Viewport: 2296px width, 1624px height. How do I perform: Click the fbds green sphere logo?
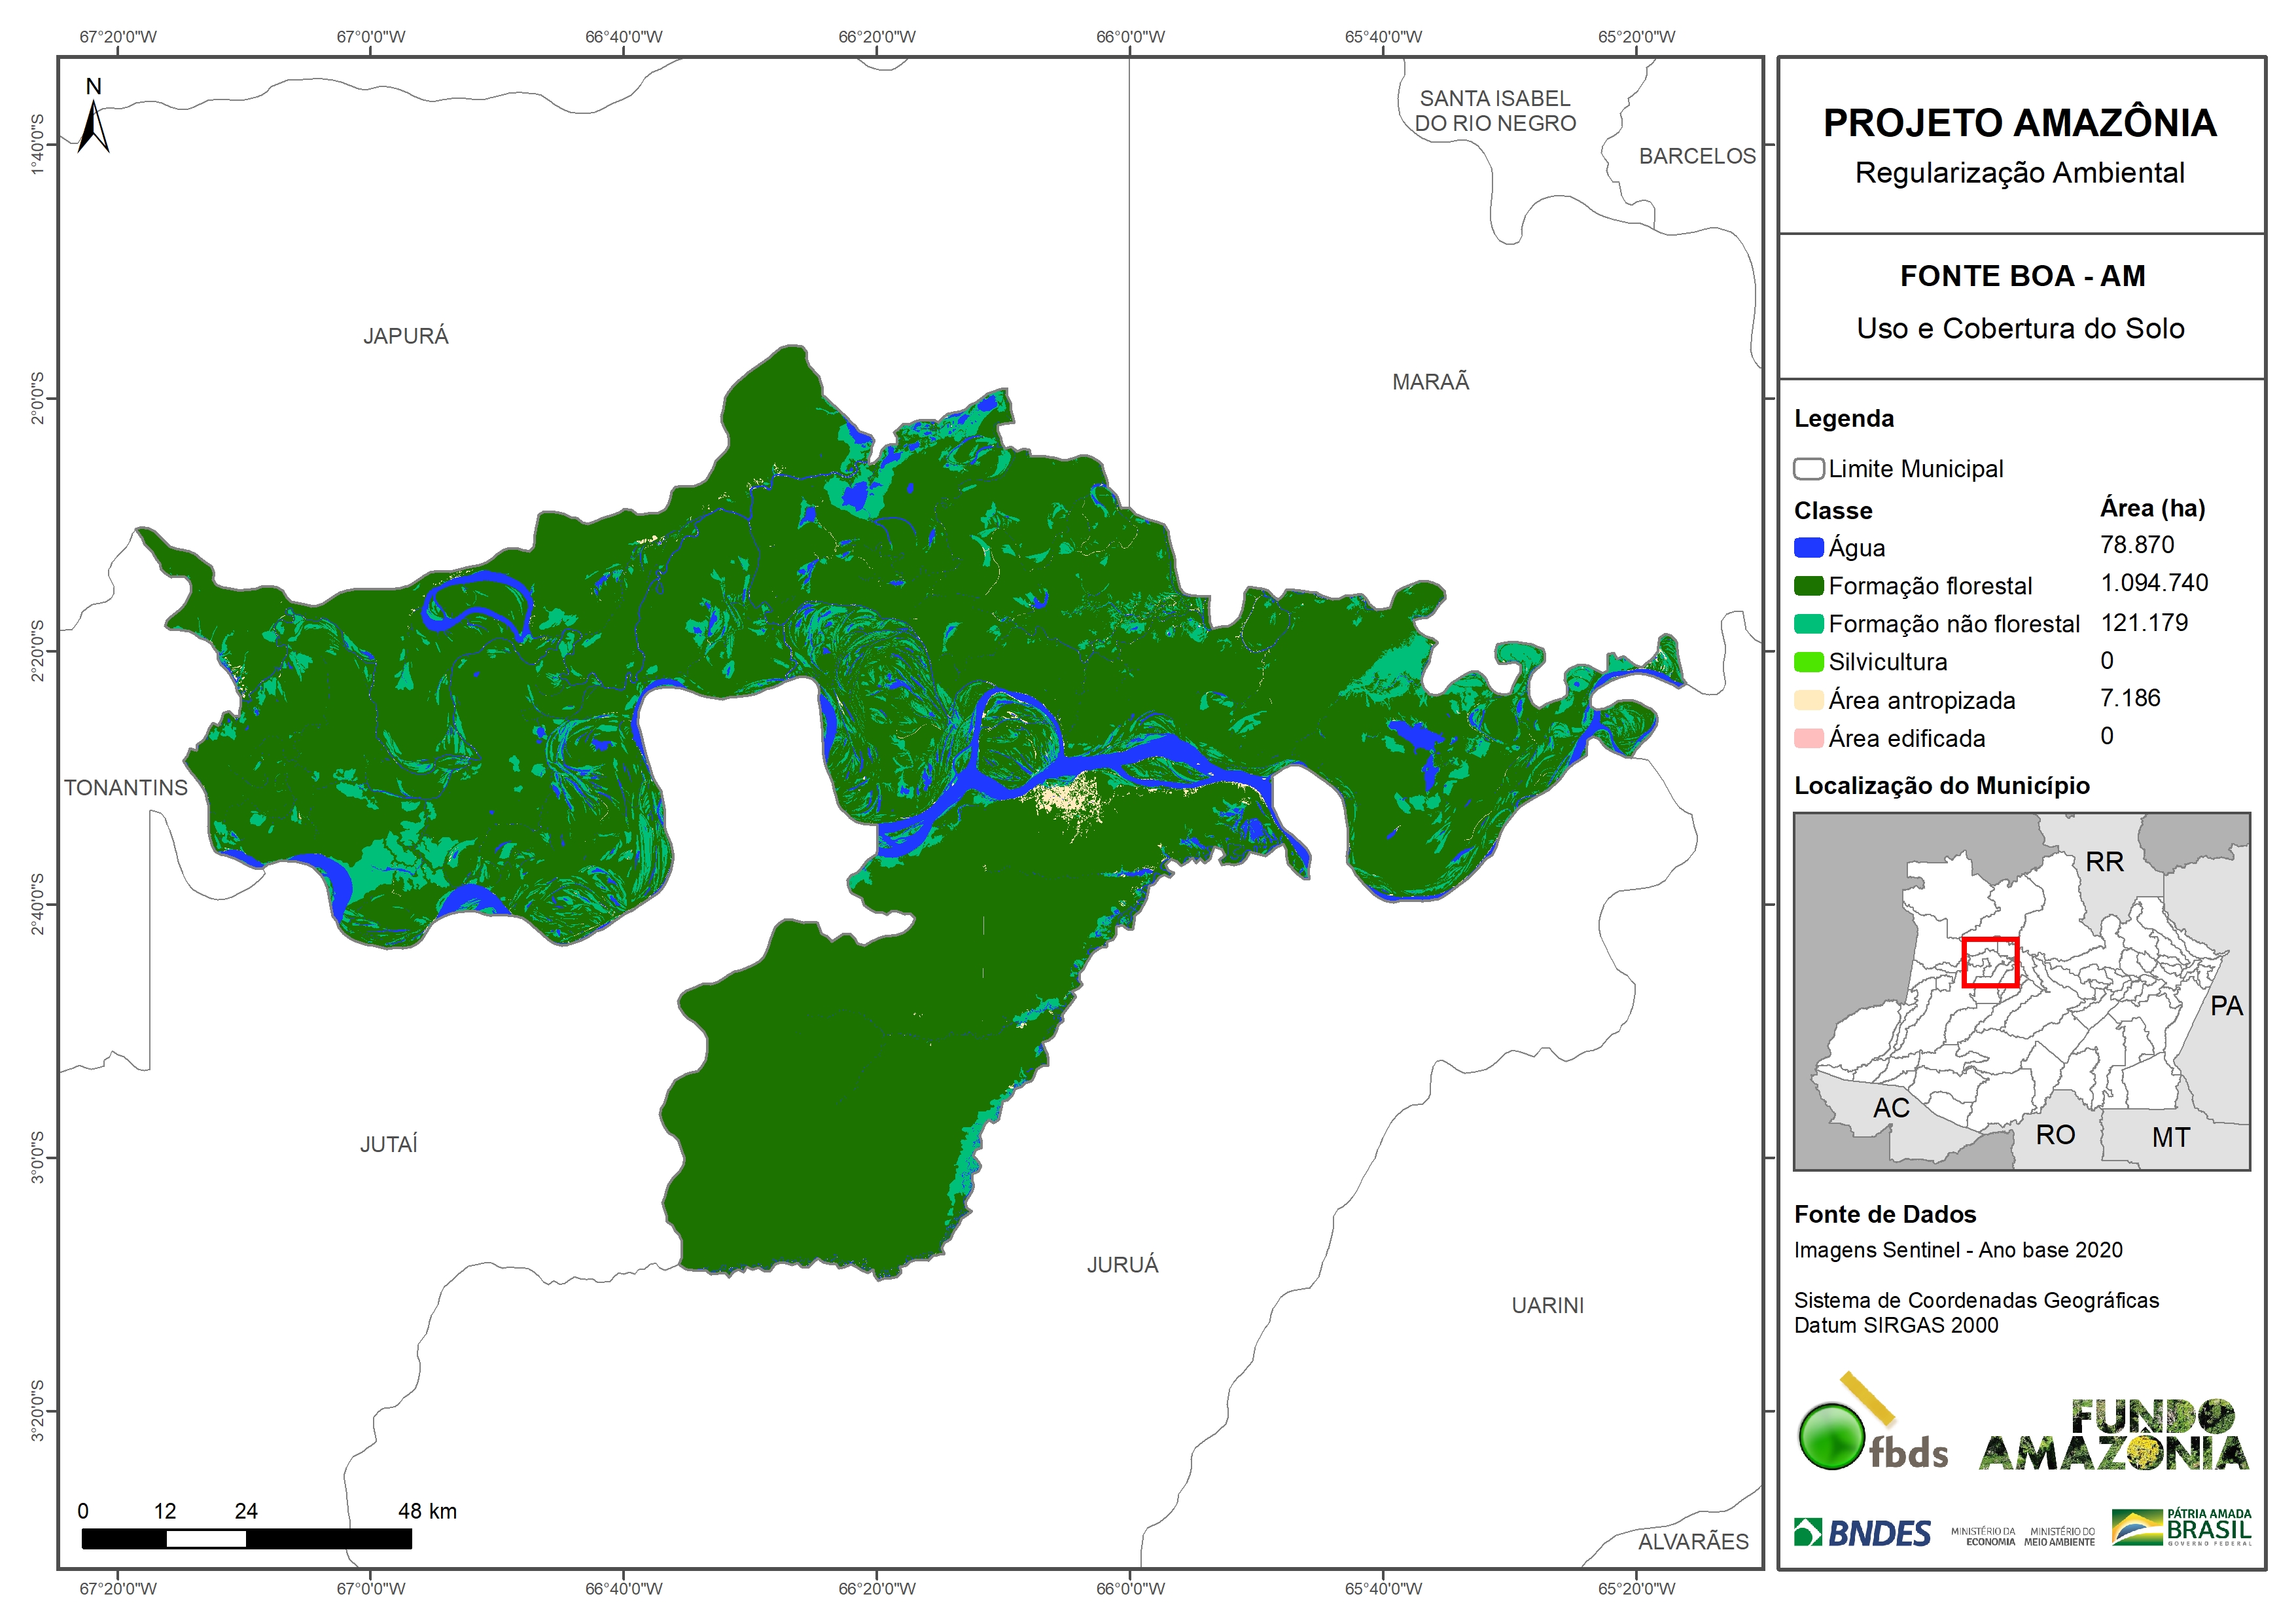1831,1437
